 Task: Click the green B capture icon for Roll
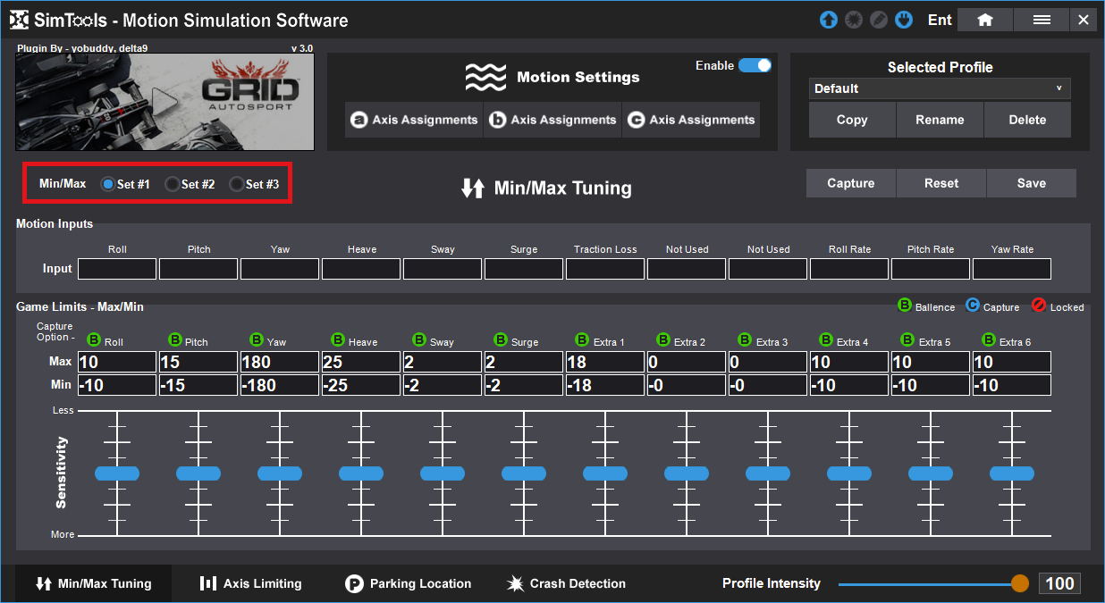(95, 340)
